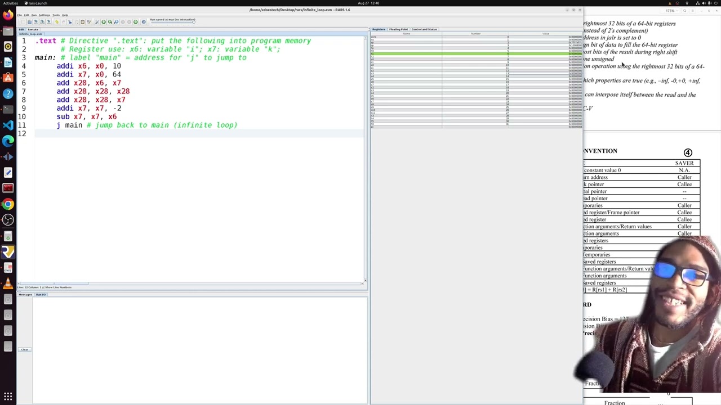Open the Run menu
The width and height of the screenshot is (721, 405).
coord(34,15)
